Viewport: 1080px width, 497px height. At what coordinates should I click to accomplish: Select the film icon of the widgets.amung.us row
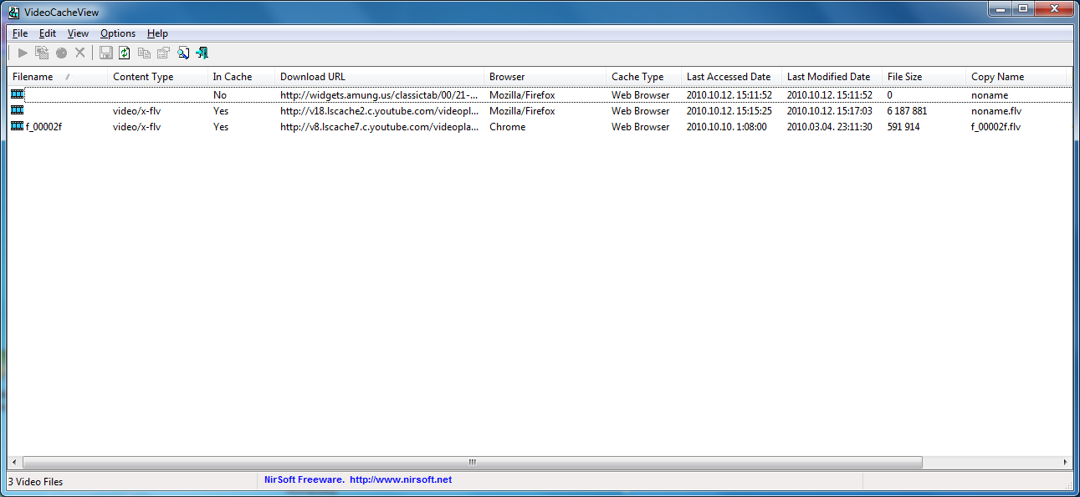coord(18,94)
